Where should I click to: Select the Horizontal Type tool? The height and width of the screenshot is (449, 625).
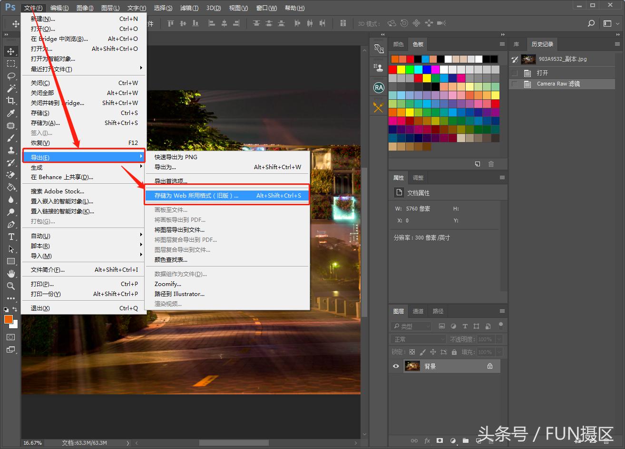11,237
